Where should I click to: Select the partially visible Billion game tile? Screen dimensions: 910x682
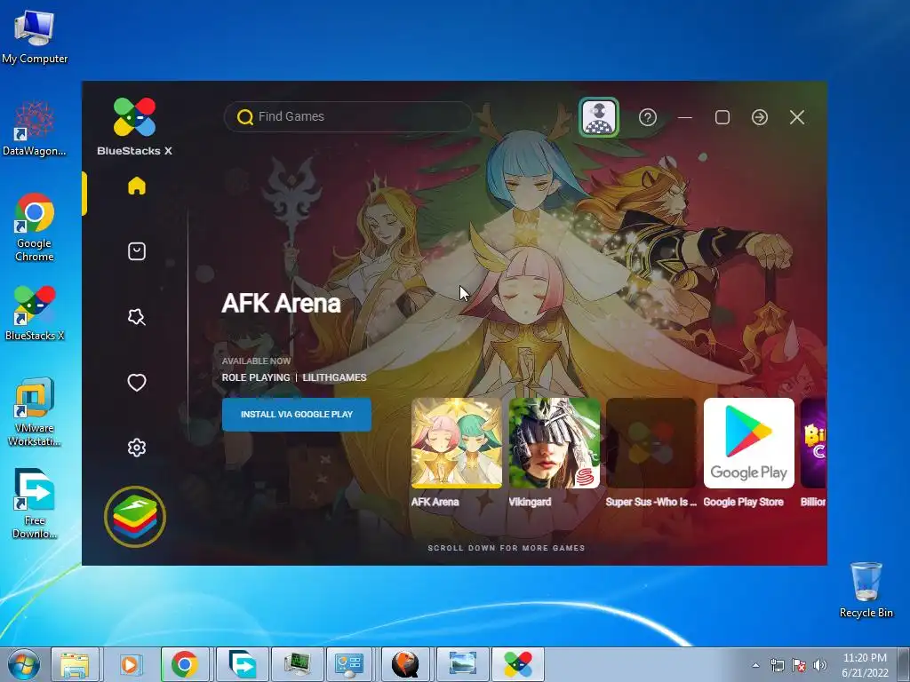[x=814, y=443]
